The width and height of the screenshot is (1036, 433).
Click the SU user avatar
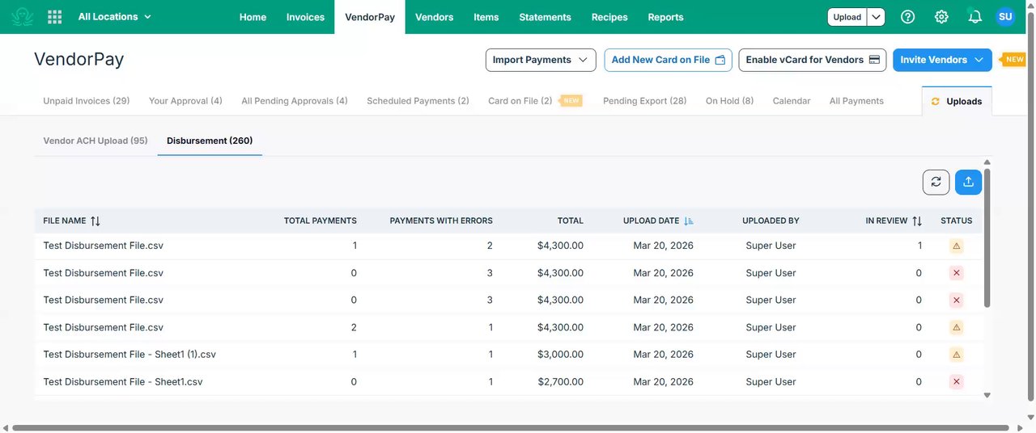pos(1005,17)
